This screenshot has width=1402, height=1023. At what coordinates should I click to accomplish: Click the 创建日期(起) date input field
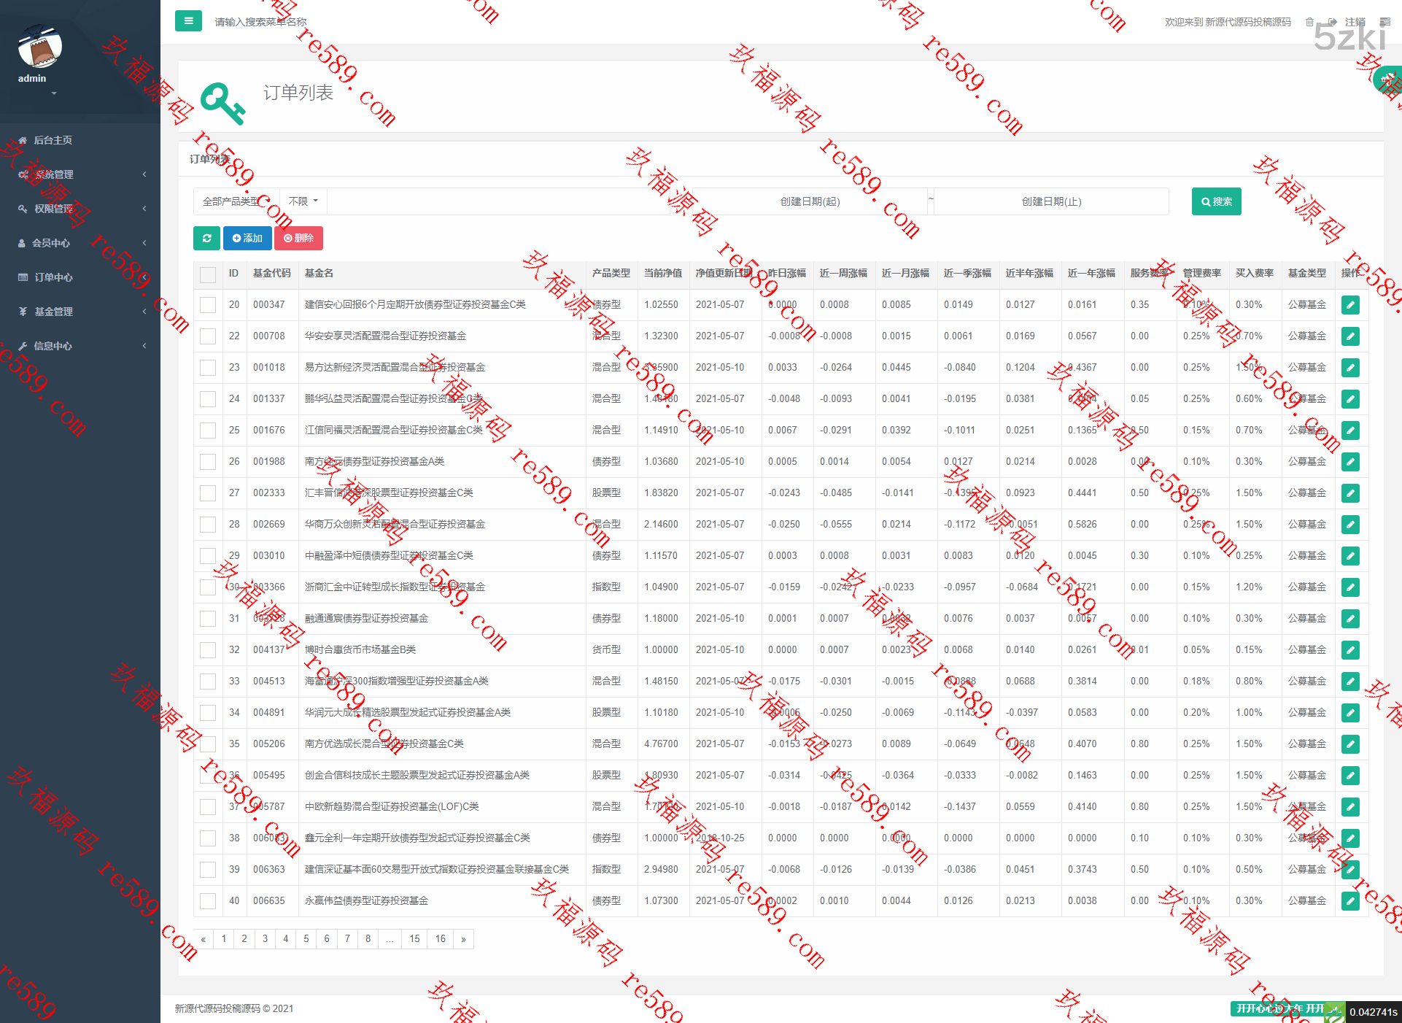pyautogui.click(x=810, y=201)
